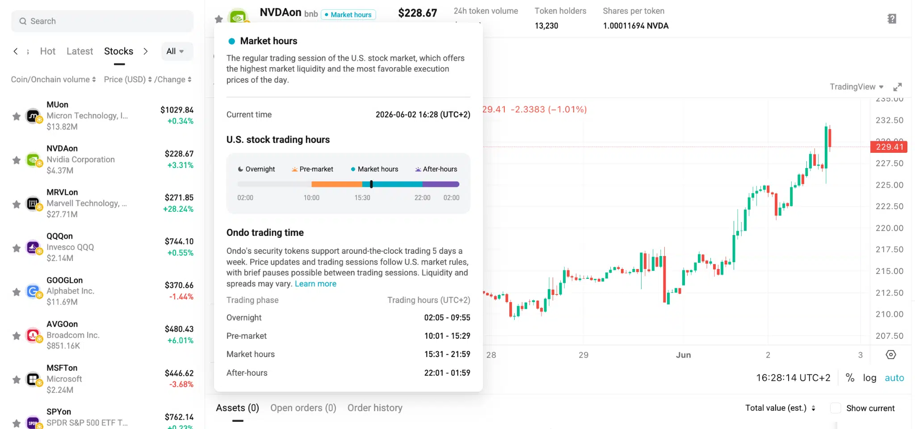
Task: Go to previous category with left arrow
Action: click(16, 51)
